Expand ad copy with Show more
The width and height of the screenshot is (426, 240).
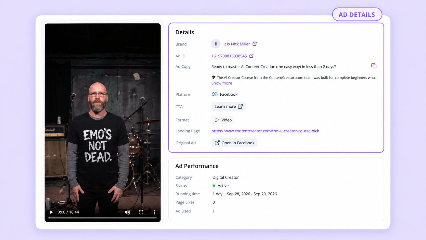[x=222, y=83]
